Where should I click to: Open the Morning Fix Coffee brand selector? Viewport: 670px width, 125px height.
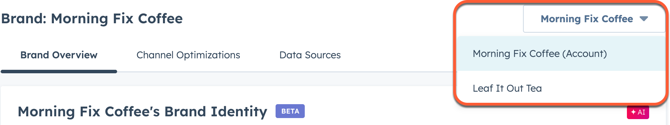pos(594,19)
